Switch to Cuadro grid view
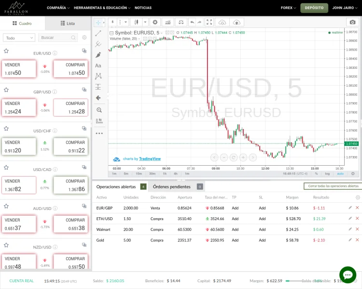The height and width of the screenshot is (289, 362). [x=22, y=23]
